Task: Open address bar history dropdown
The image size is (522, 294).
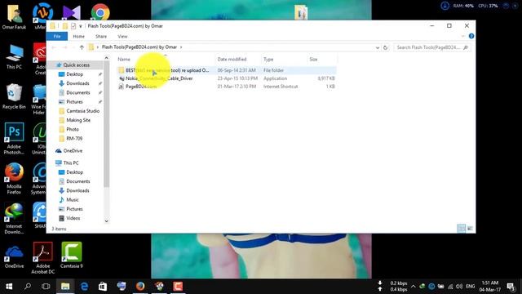Action: (x=378, y=47)
